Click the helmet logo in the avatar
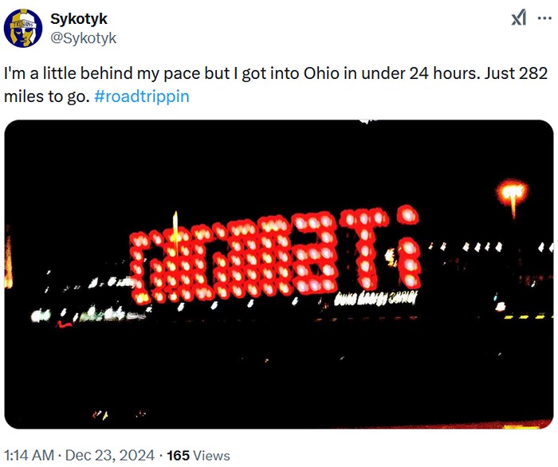Viewport: 558px width, 467px height. point(23,29)
